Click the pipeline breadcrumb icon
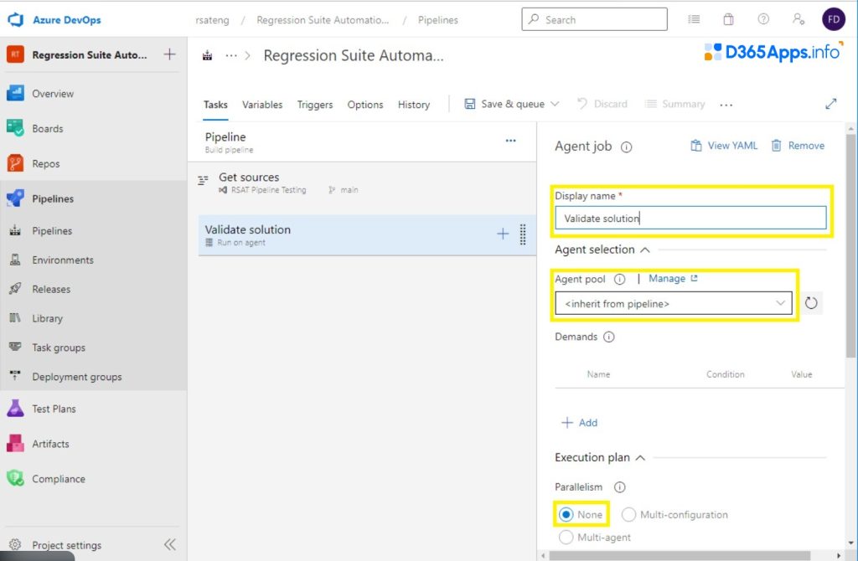Viewport: 858px width, 561px height. pyautogui.click(x=208, y=55)
